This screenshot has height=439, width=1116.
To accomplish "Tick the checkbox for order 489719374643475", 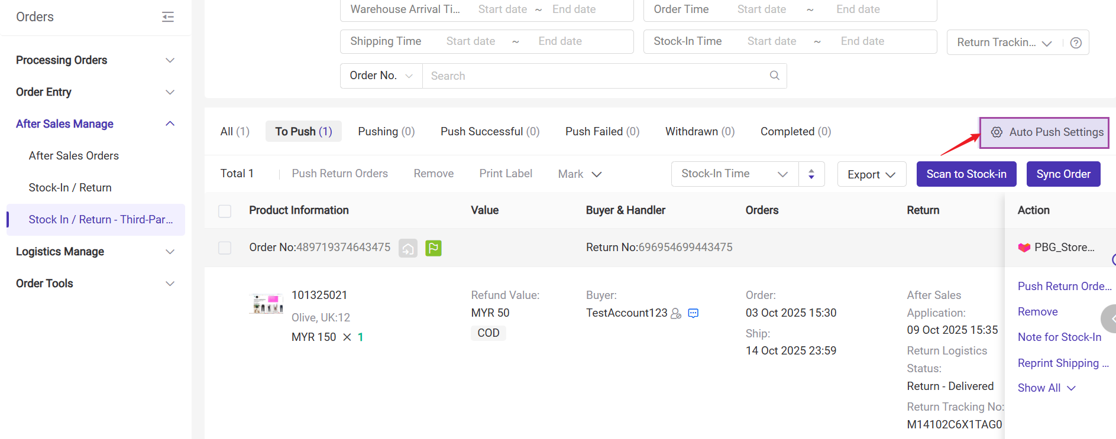I will click(x=225, y=248).
